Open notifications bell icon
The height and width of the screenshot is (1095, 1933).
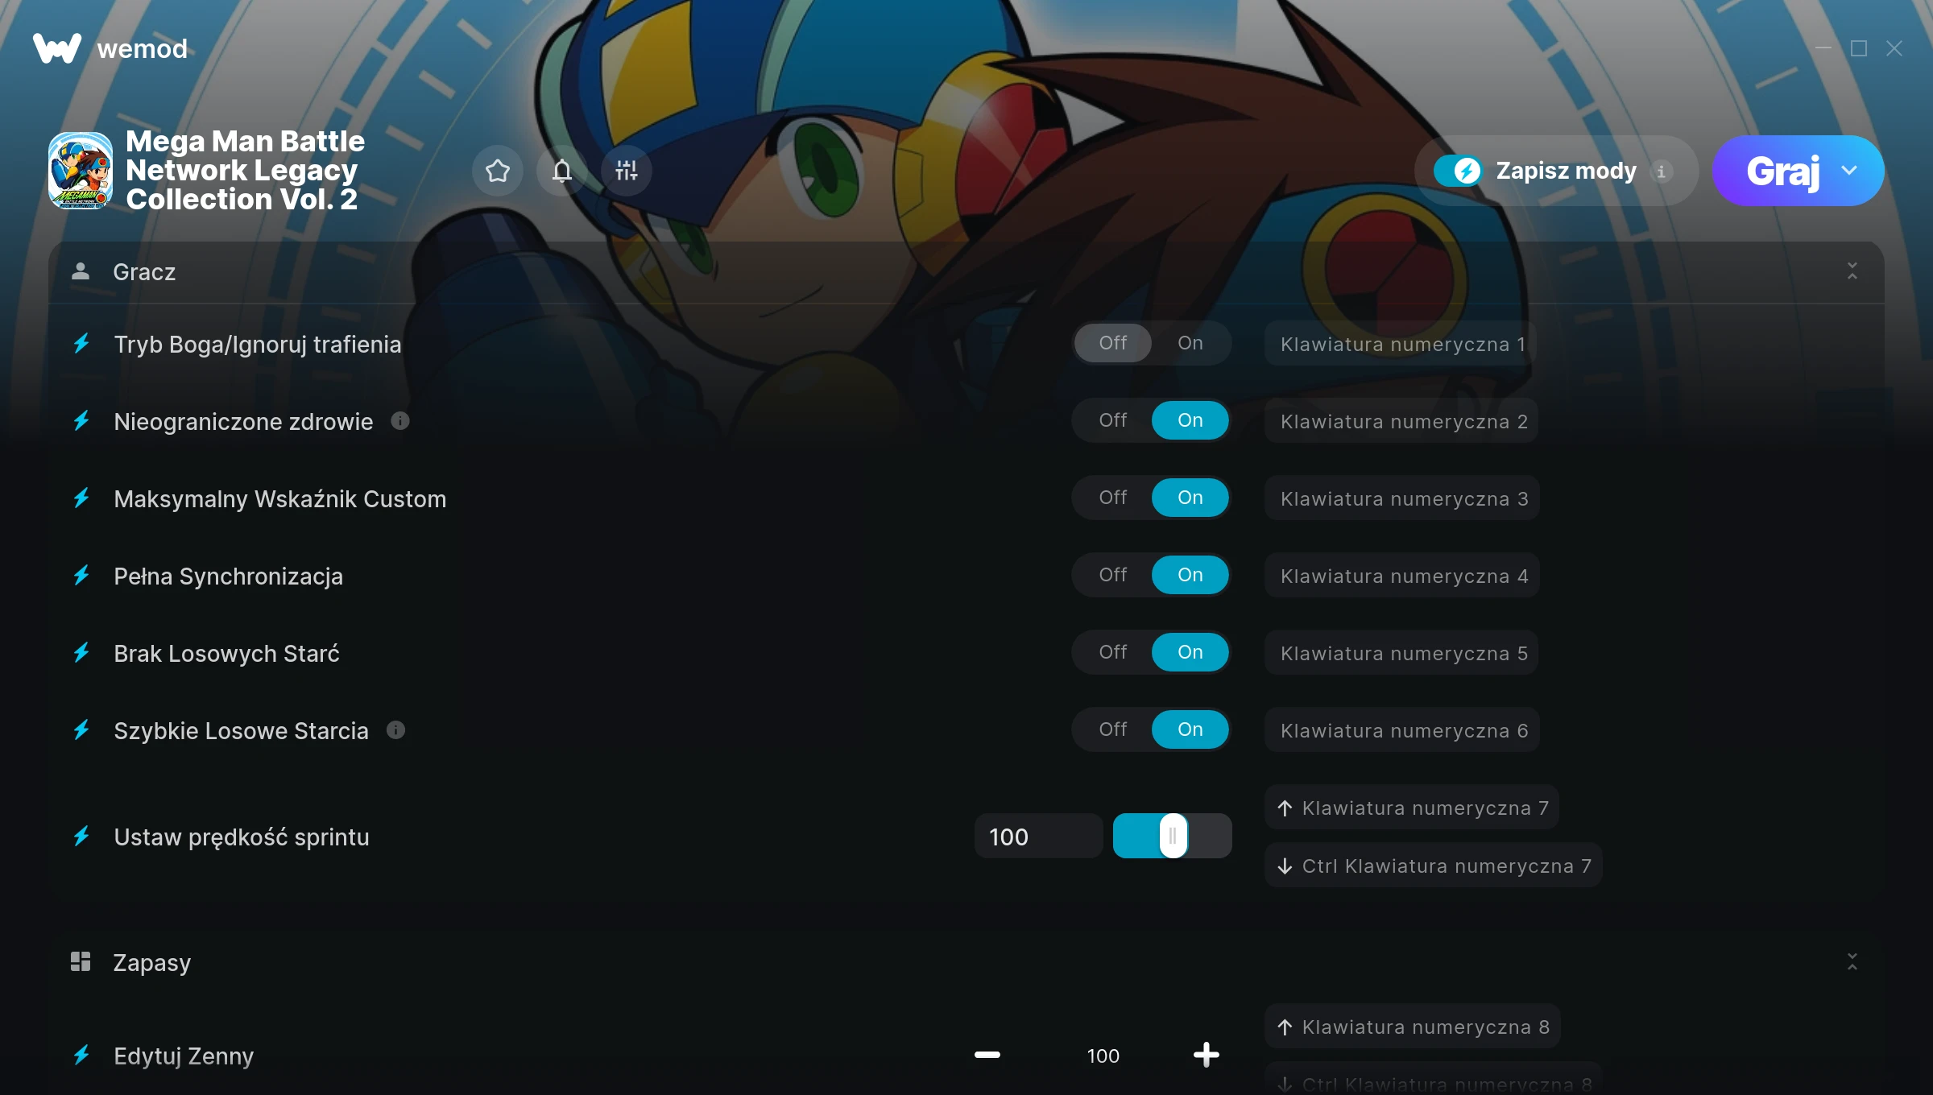(562, 171)
